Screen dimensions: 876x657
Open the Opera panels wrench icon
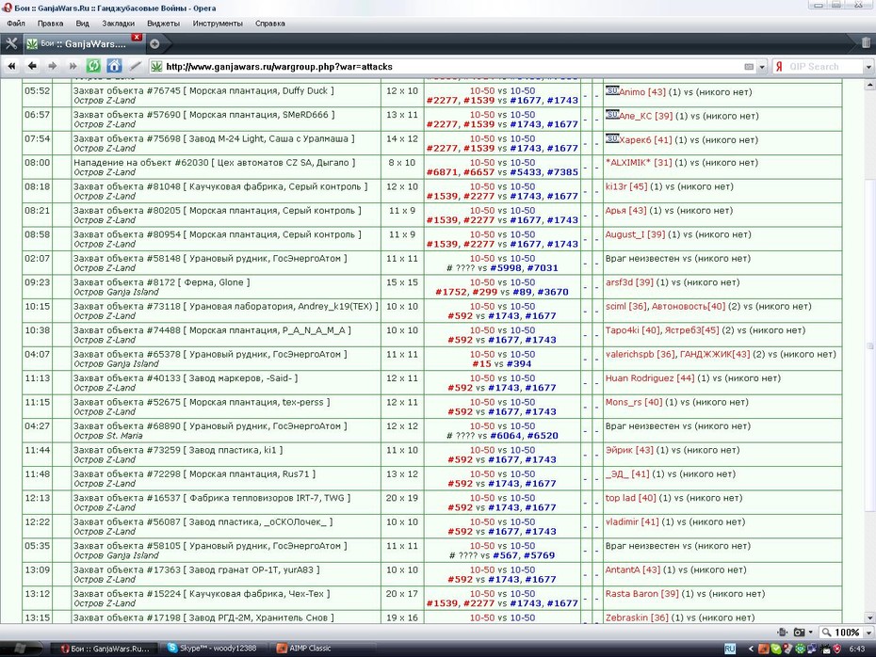(x=10, y=43)
